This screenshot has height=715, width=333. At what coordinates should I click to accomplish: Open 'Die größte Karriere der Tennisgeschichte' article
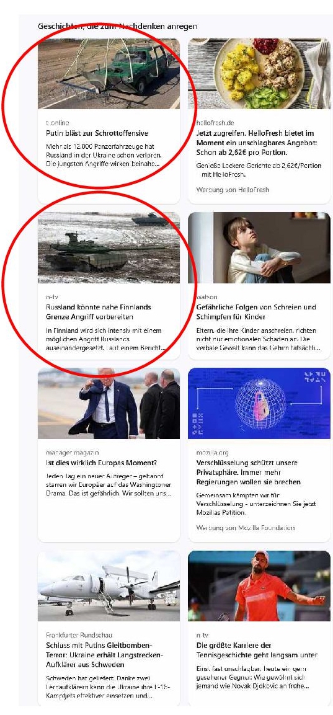tap(257, 651)
